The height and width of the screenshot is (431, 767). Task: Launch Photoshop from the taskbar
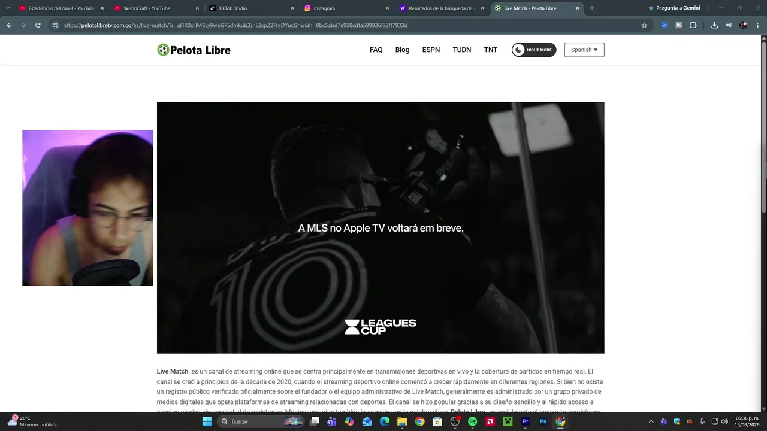pyautogui.click(x=543, y=421)
